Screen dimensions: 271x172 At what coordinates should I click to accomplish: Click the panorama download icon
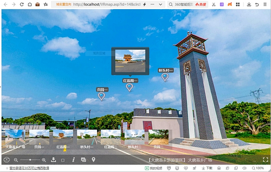54,160
